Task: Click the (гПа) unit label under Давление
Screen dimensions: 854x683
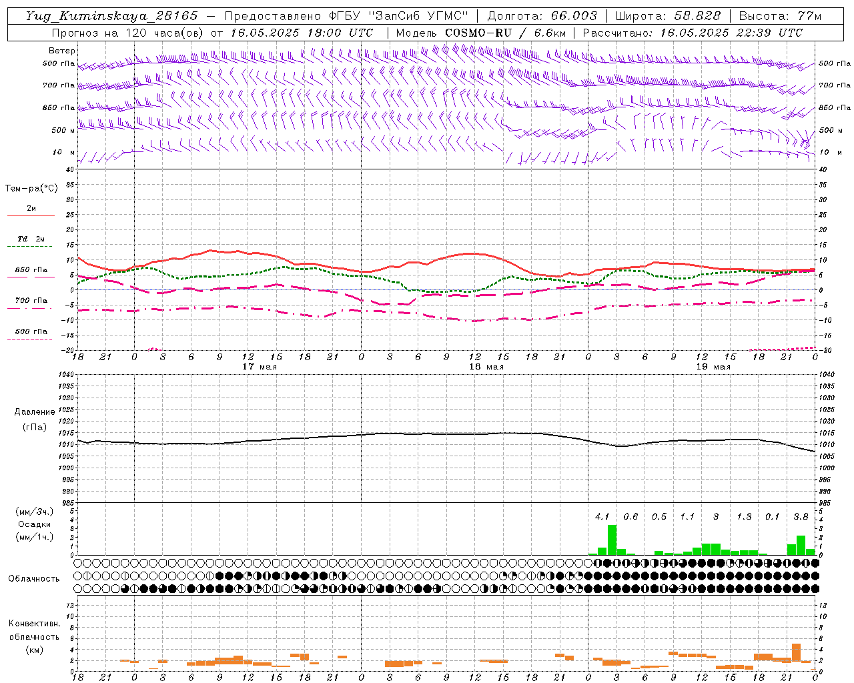Action: 35,428
